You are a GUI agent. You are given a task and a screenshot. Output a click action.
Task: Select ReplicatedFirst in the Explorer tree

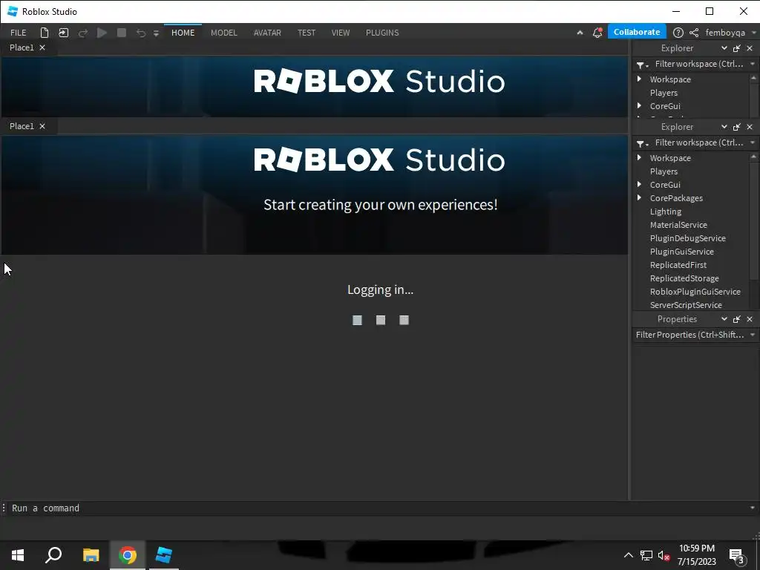pos(678,265)
